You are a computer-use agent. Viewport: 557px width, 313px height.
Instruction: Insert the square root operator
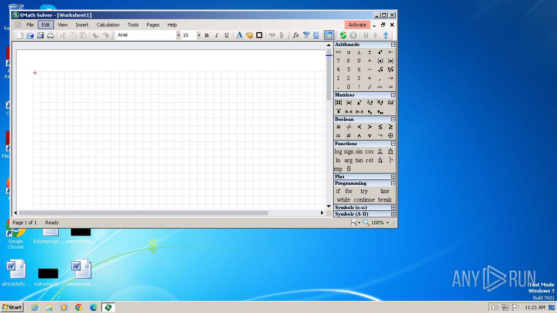(x=380, y=70)
